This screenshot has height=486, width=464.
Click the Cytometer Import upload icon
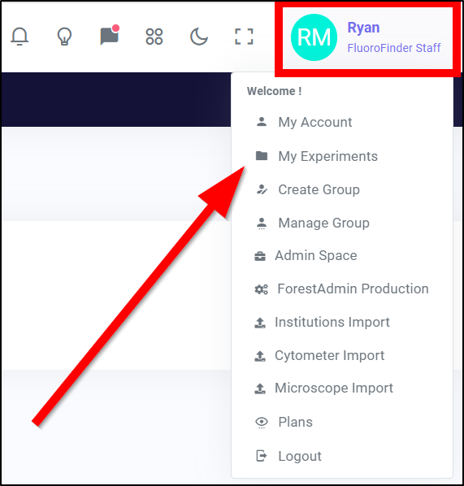260,356
